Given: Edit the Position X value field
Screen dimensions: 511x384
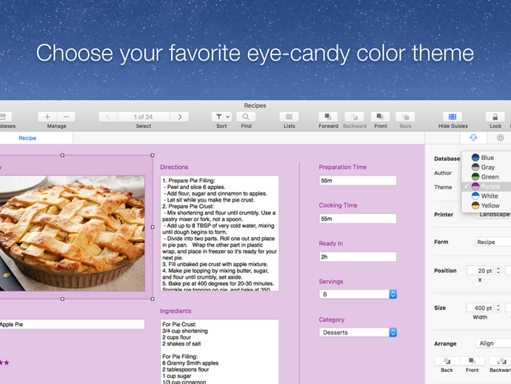Looking at the screenshot, I should (481, 271).
